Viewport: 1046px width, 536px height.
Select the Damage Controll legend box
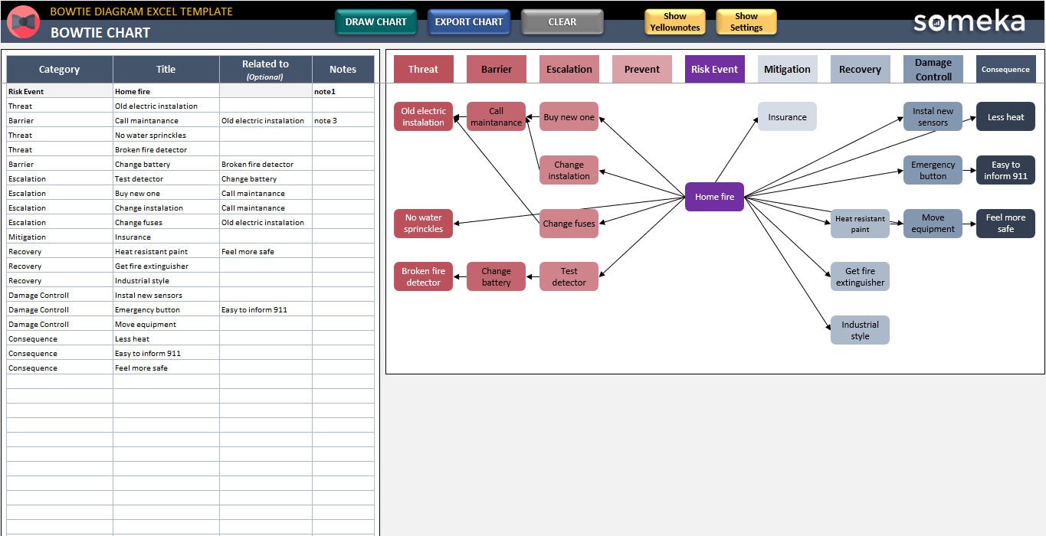[933, 69]
